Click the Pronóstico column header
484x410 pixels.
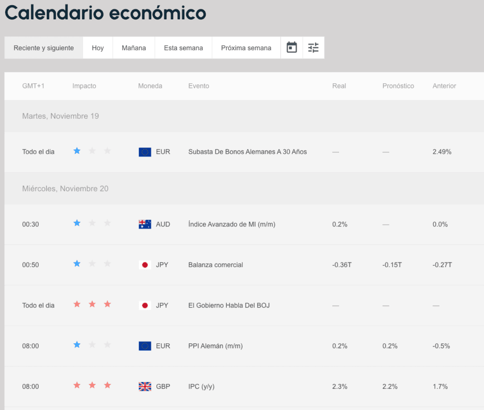398,86
